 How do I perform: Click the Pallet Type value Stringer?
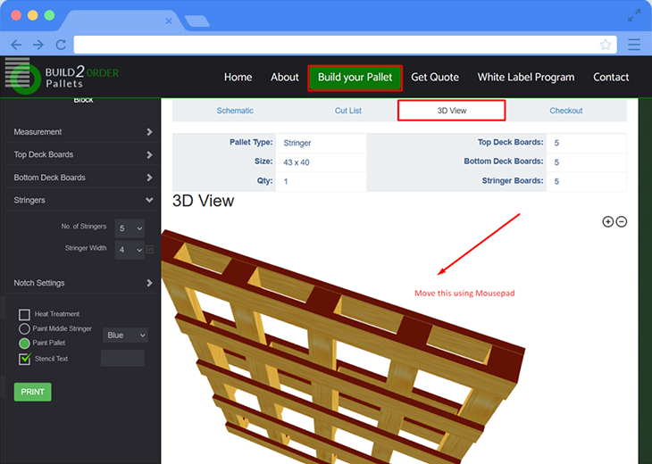click(x=297, y=143)
